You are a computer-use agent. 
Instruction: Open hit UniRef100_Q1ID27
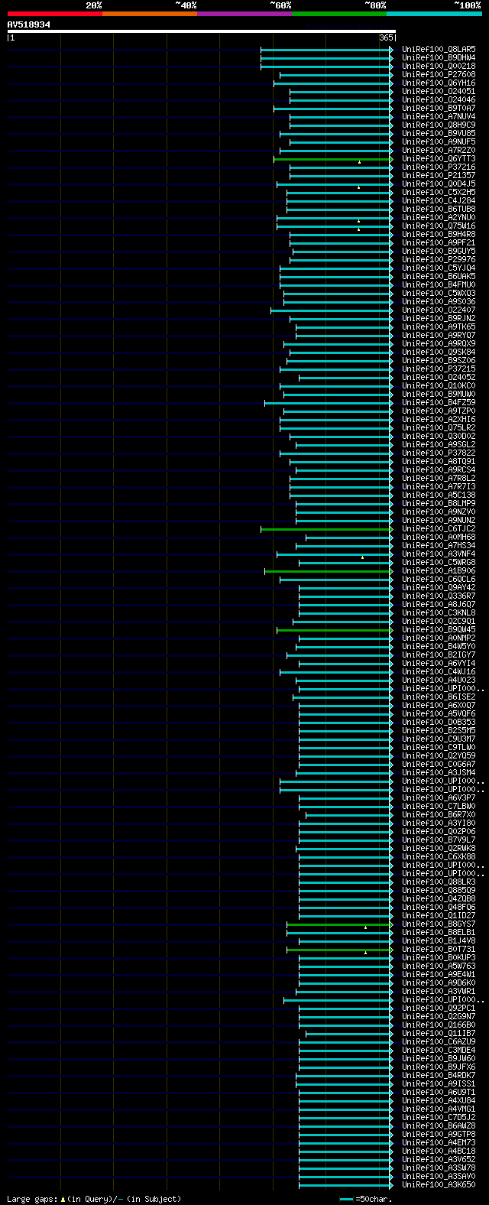tap(439, 915)
